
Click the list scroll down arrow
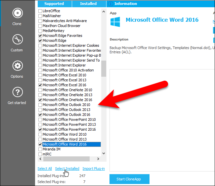(104, 153)
